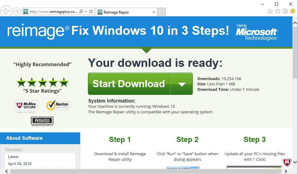The image size is (298, 174).
Task: Click the "5 Star Ratings" caption
Action: [x=42, y=91]
